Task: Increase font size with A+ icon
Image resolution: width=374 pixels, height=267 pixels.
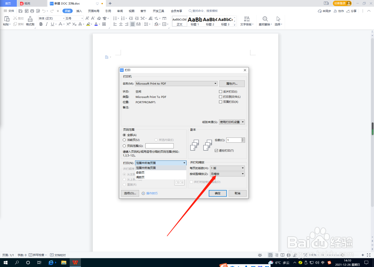Action: (87, 18)
